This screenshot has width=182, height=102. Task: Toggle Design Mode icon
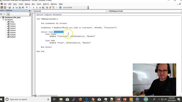43,8
